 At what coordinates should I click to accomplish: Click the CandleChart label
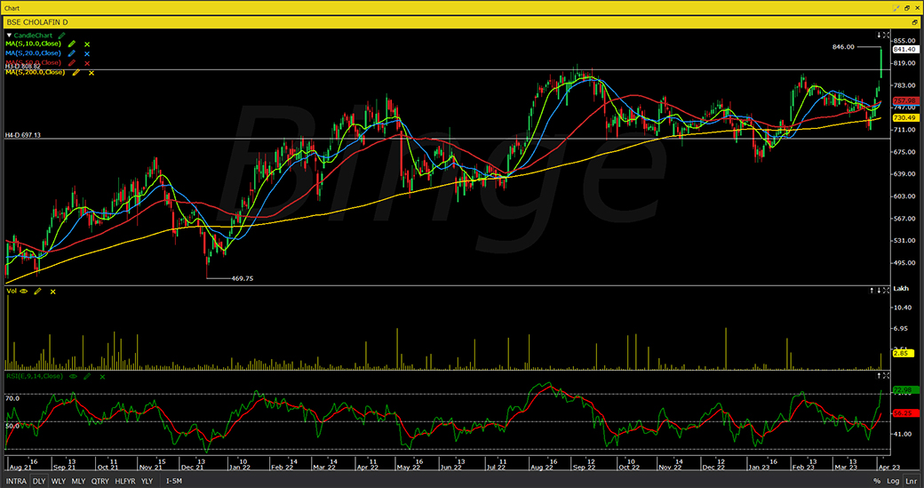point(33,36)
